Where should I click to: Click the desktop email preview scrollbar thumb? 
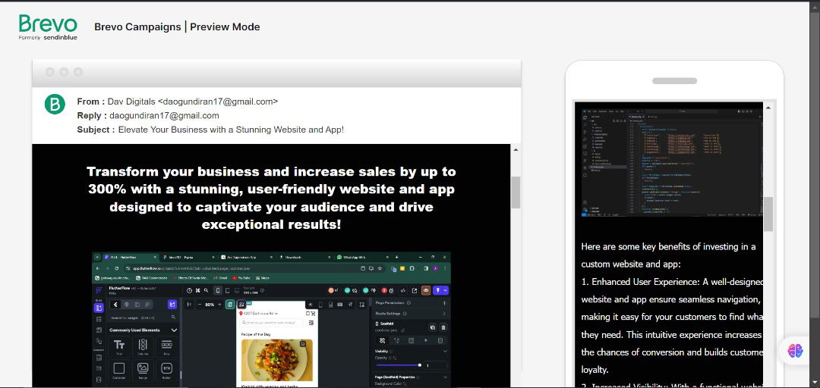[x=516, y=192]
